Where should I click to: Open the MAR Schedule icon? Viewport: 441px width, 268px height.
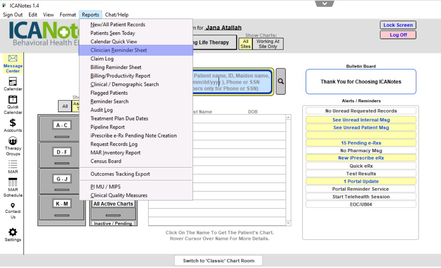pyautogui.click(x=13, y=183)
